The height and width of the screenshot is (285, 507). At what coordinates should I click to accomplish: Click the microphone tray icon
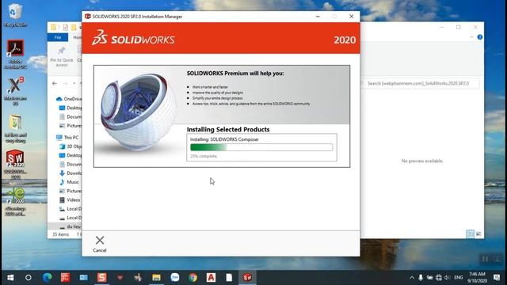pyautogui.click(x=421, y=278)
